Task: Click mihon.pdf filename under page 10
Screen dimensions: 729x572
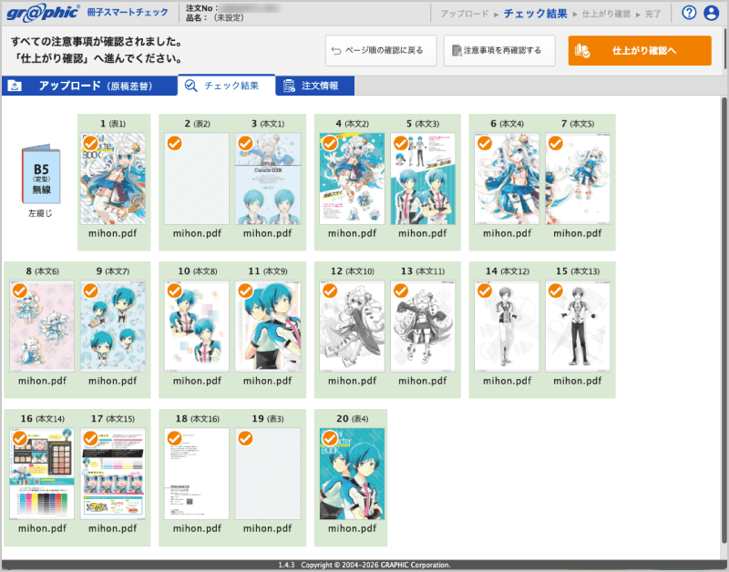Action: coord(197,381)
